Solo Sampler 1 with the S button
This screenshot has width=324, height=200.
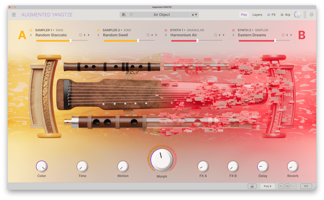tap(31, 35)
